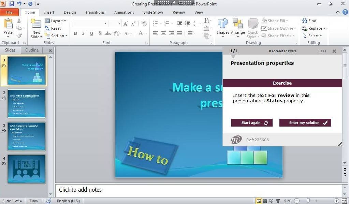The width and height of the screenshot is (349, 204).
Task: Toggle Bold formatting
Action: tap(75, 33)
